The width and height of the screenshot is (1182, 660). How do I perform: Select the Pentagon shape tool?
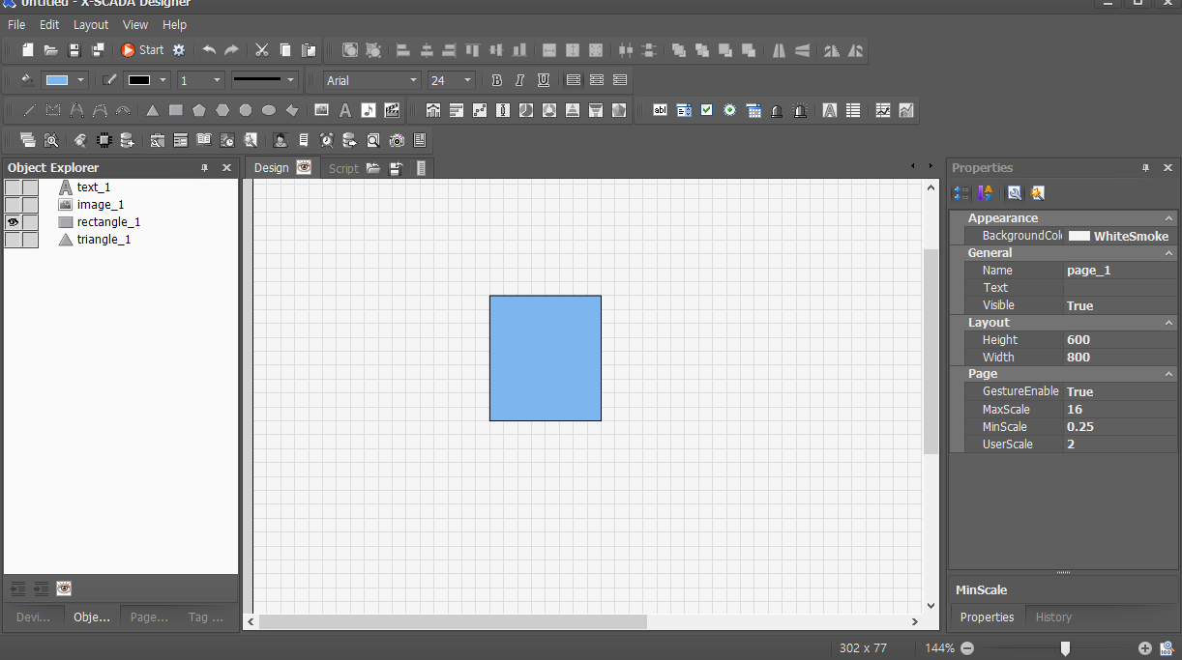pyautogui.click(x=198, y=110)
